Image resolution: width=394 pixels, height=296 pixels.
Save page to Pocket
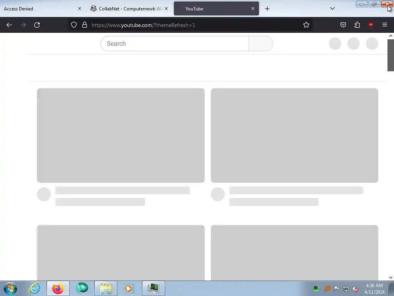pos(343,25)
